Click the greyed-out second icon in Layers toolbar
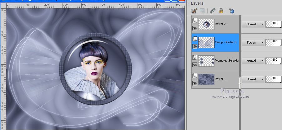 pos(202,11)
